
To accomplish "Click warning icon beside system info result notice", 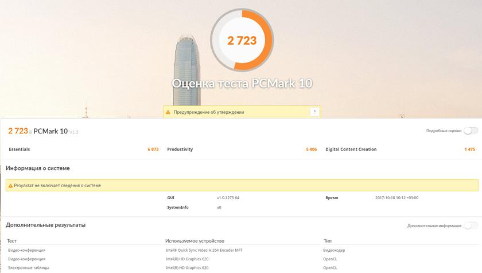I will click(10, 185).
